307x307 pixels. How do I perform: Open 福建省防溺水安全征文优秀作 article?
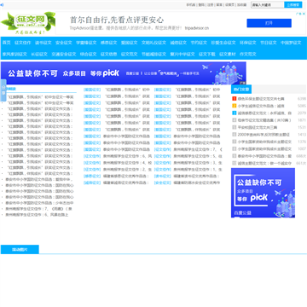click(197, 182)
